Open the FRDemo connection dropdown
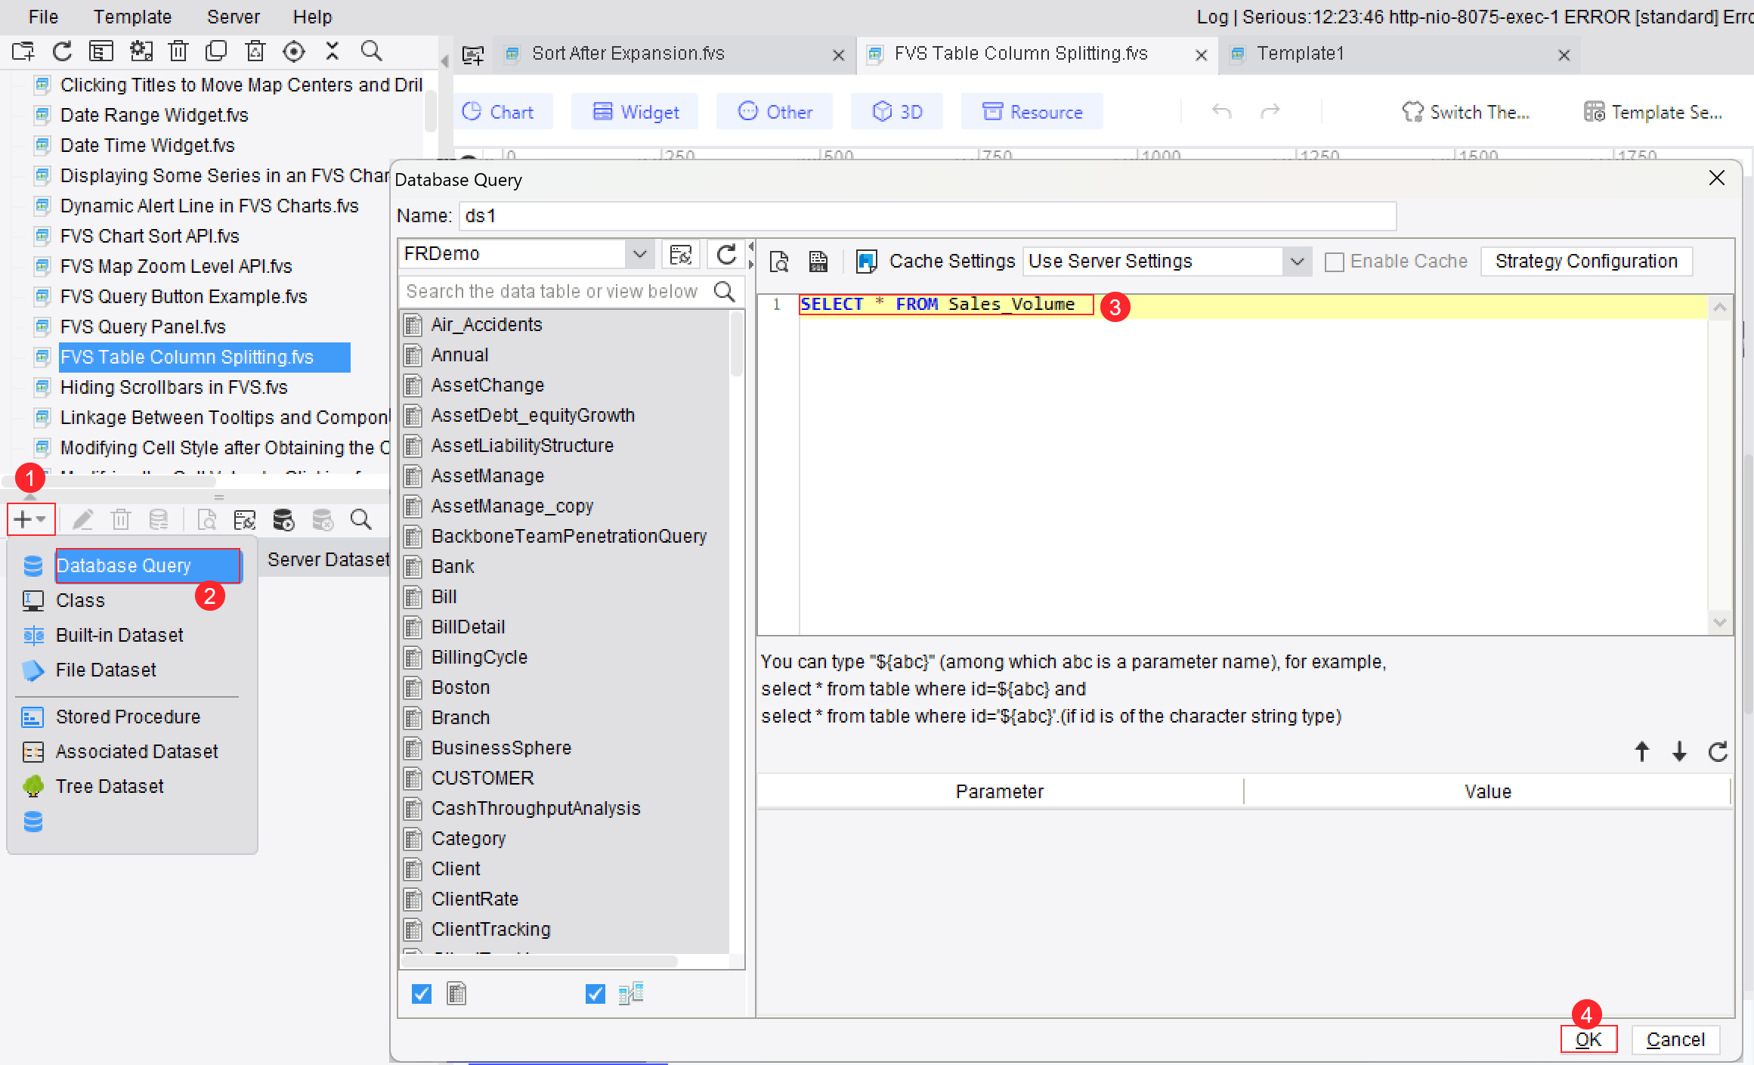Image resolution: width=1754 pixels, height=1065 pixels. pos(639,254)
